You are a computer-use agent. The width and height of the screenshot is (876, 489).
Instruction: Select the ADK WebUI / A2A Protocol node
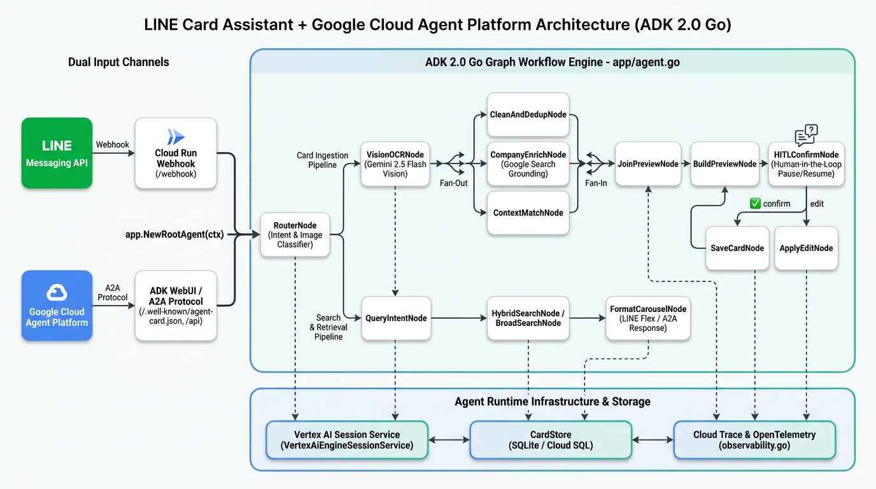tap(176, 306)
